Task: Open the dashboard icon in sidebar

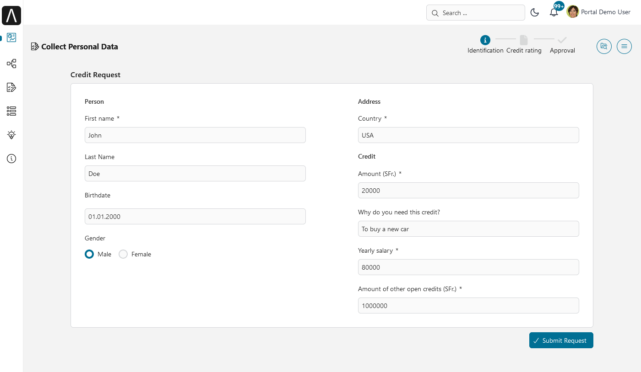Action: 11,38
